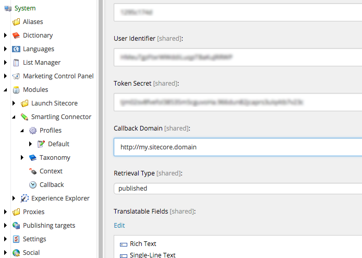
Task: Expand the Publishing targets node
Action: [6, 226]
